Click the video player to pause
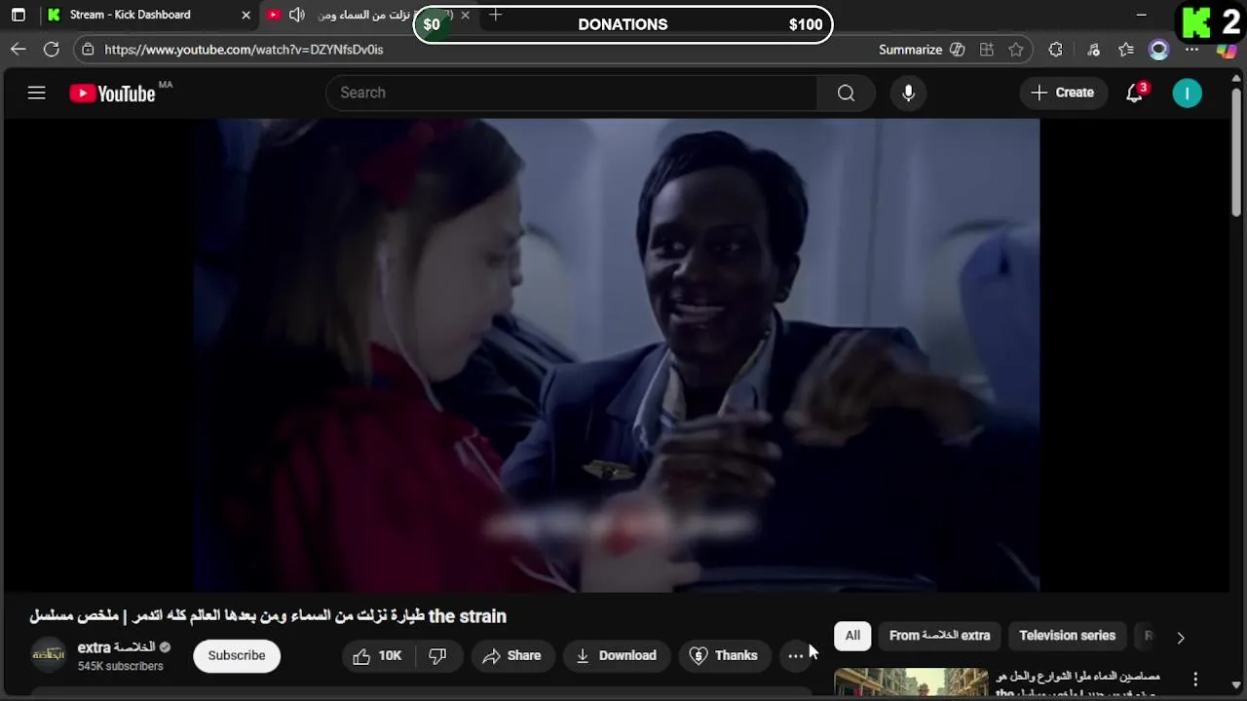 click(x=616, y=354)
